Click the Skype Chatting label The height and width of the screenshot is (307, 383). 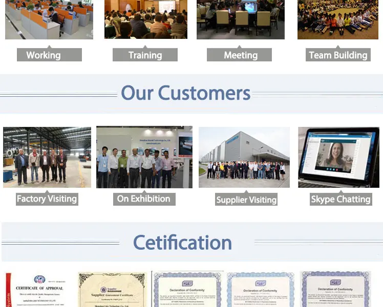pos(341,199)
